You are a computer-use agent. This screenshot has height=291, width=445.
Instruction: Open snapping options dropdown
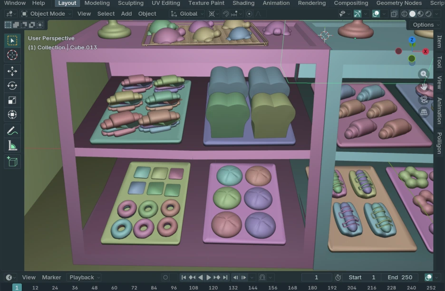[236, 14]
